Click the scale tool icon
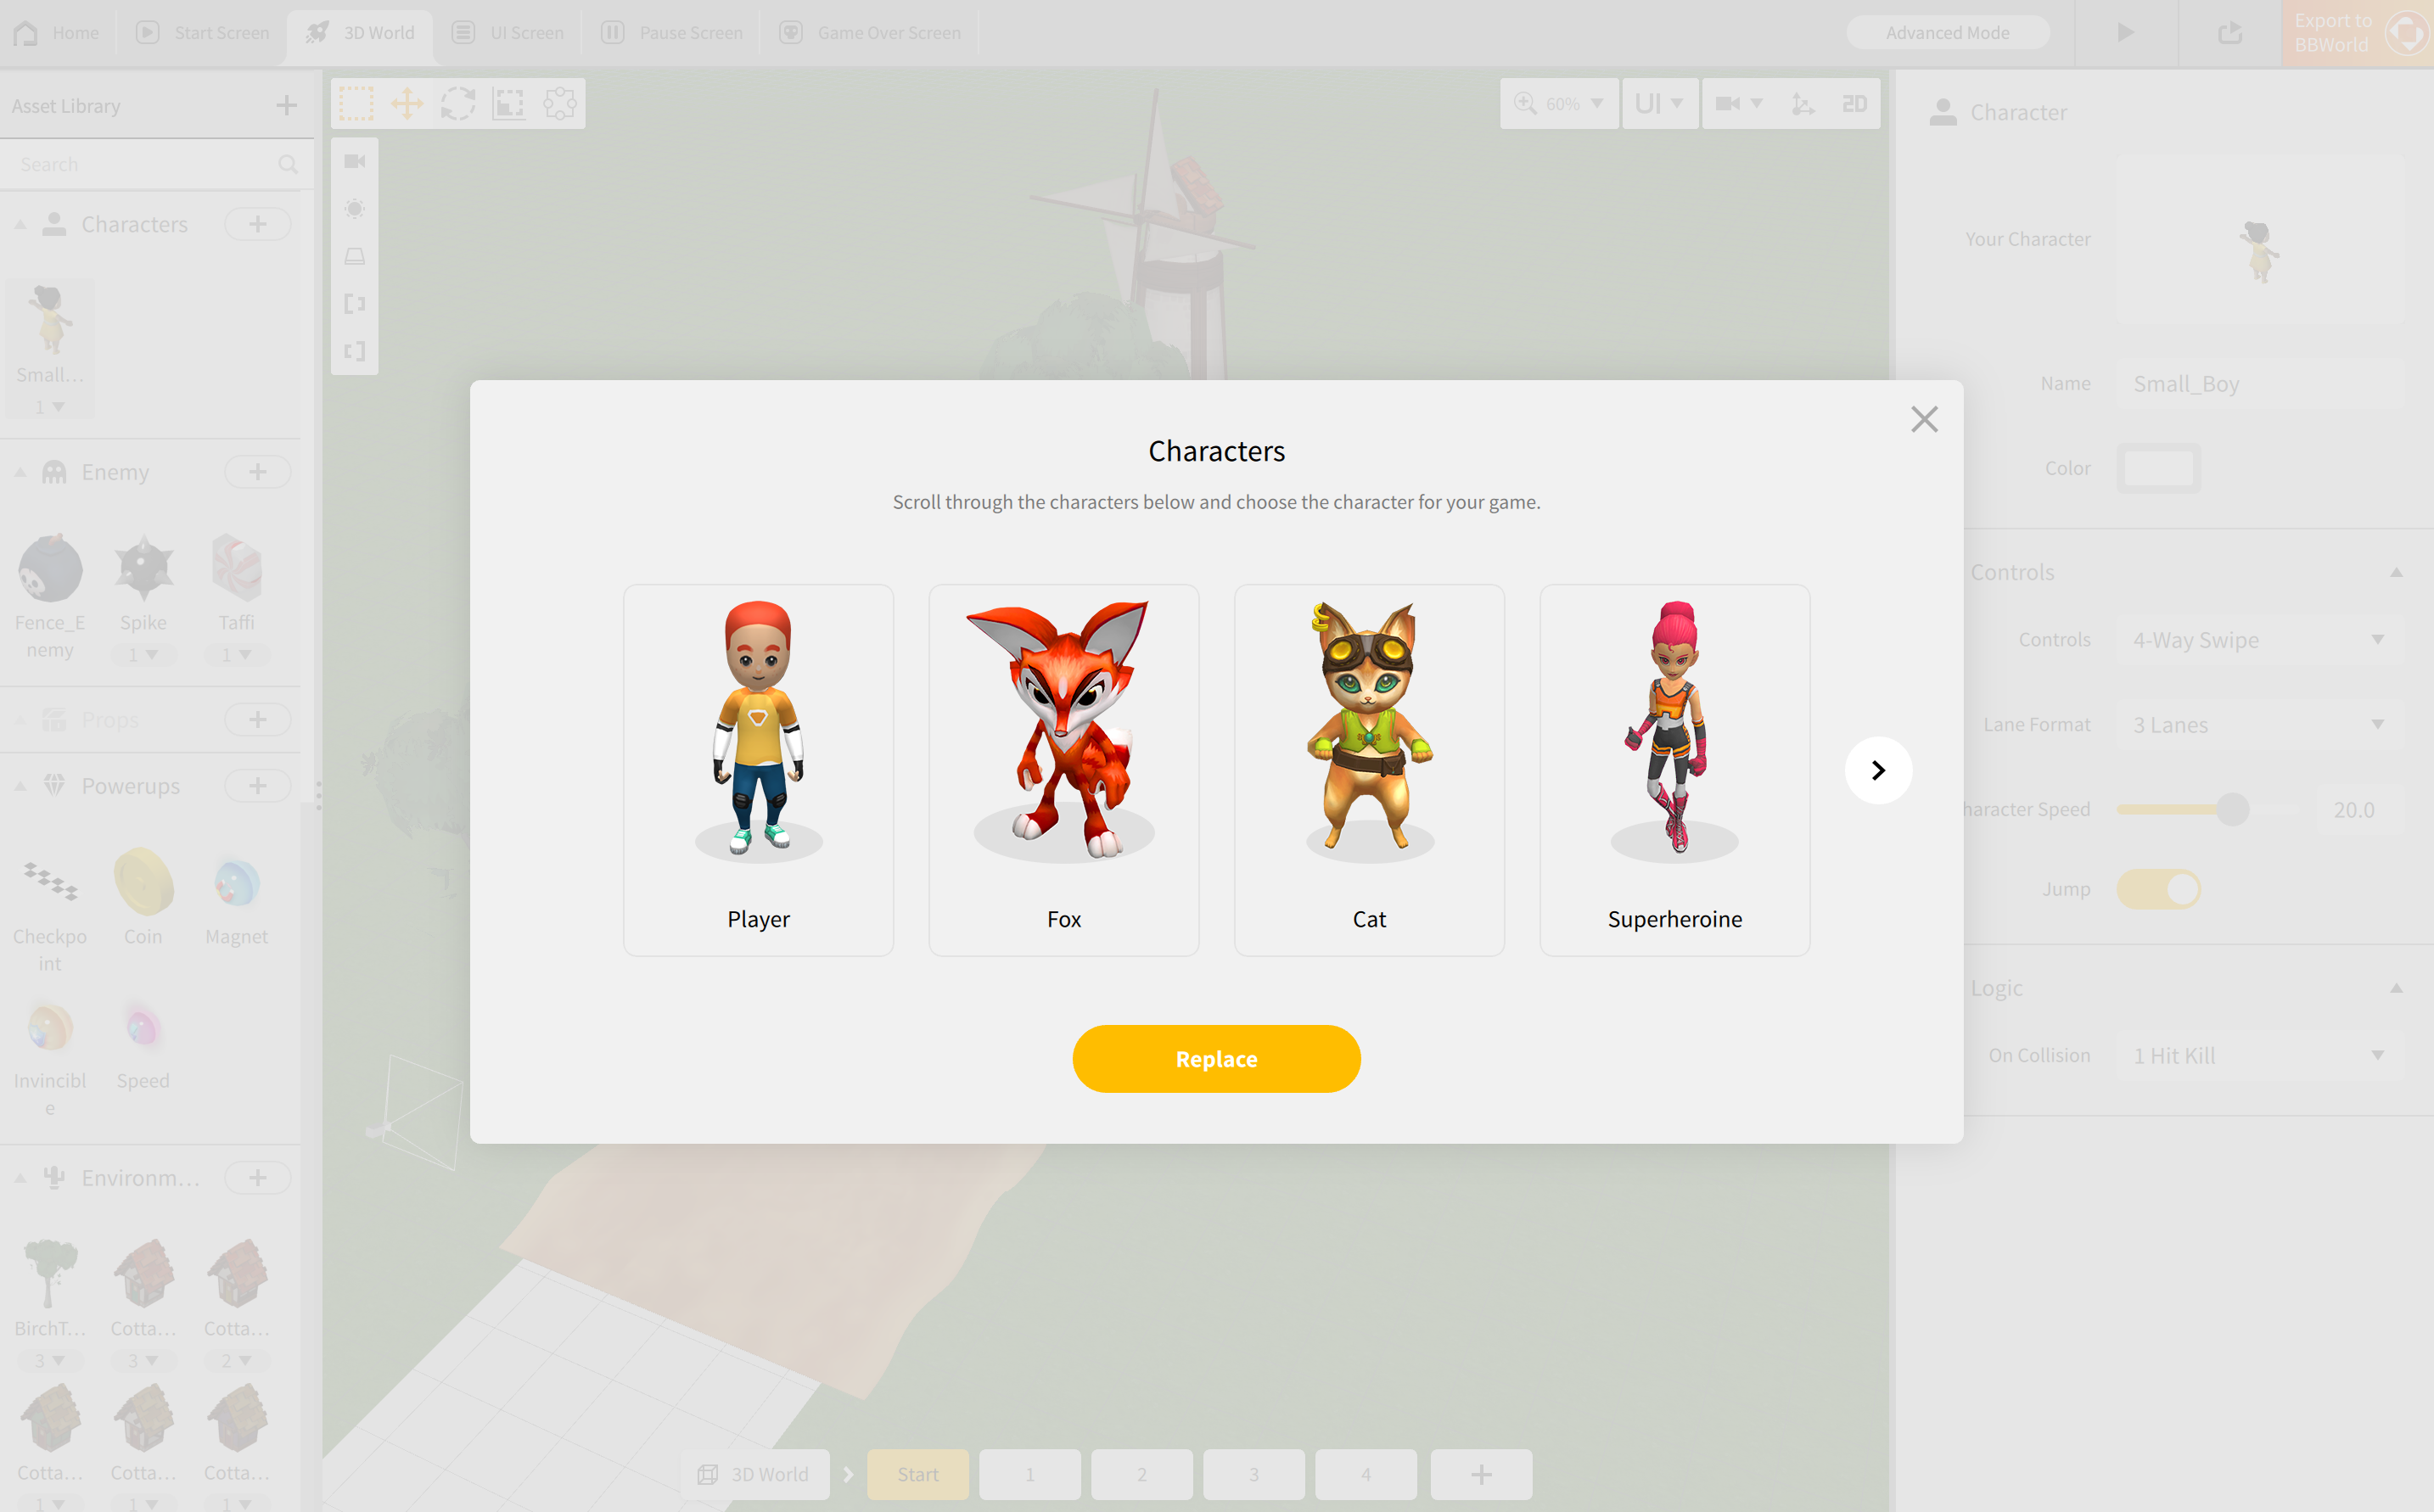The image size is (2434, 1512). (x=509, y=103)
